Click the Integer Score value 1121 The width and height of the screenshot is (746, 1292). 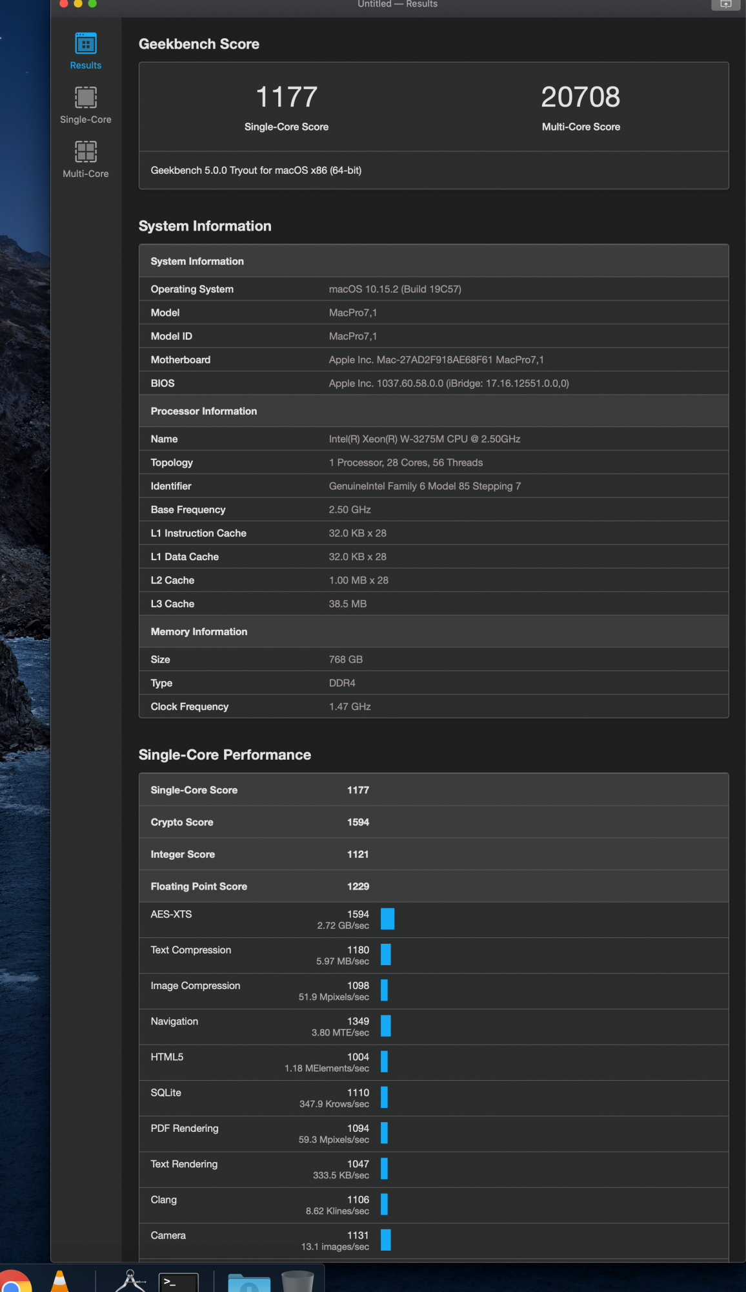point(358,855)
